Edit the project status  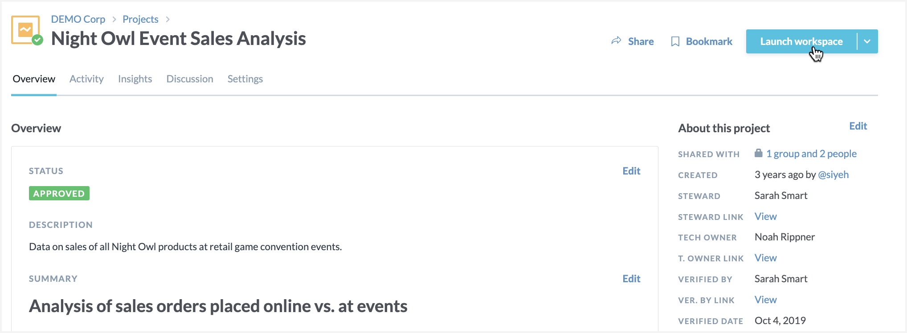pos(631,171)
